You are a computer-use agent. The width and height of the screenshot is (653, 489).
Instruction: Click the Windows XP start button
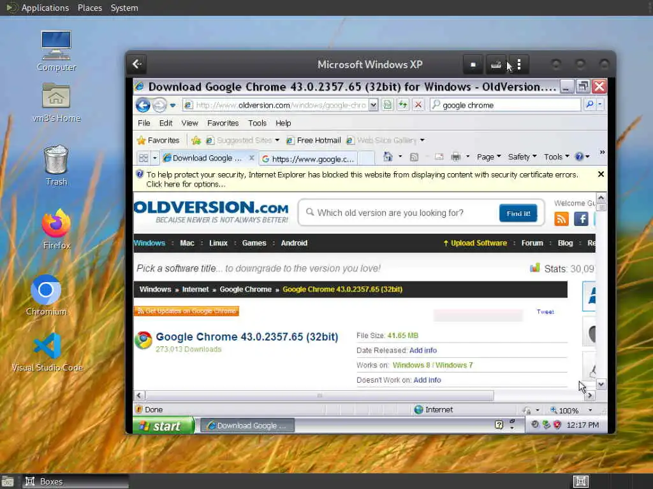click(164, 426)
